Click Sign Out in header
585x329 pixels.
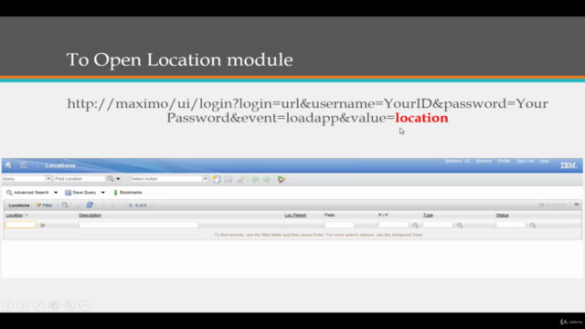525,161
